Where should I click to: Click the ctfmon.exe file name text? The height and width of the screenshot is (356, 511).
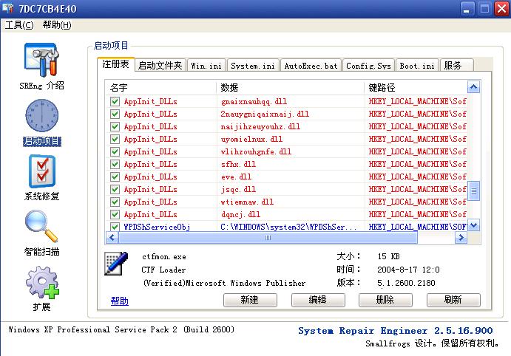[164, 257]
